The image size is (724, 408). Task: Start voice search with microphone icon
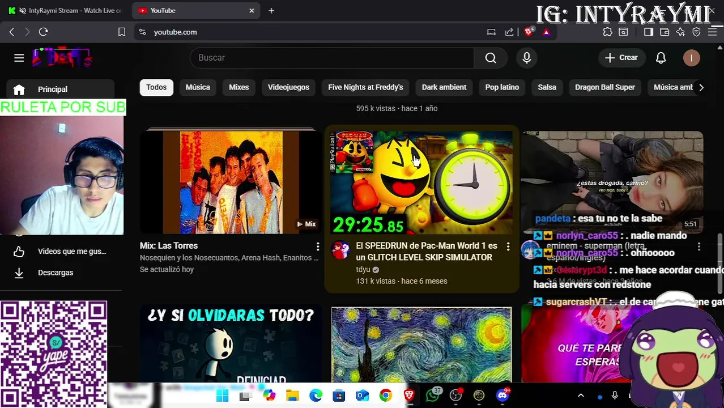coord(526,58)
